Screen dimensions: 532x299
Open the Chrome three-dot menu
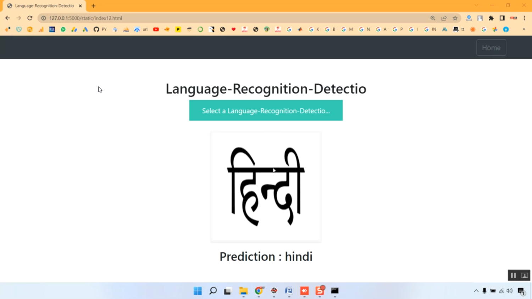coord(525,18)
